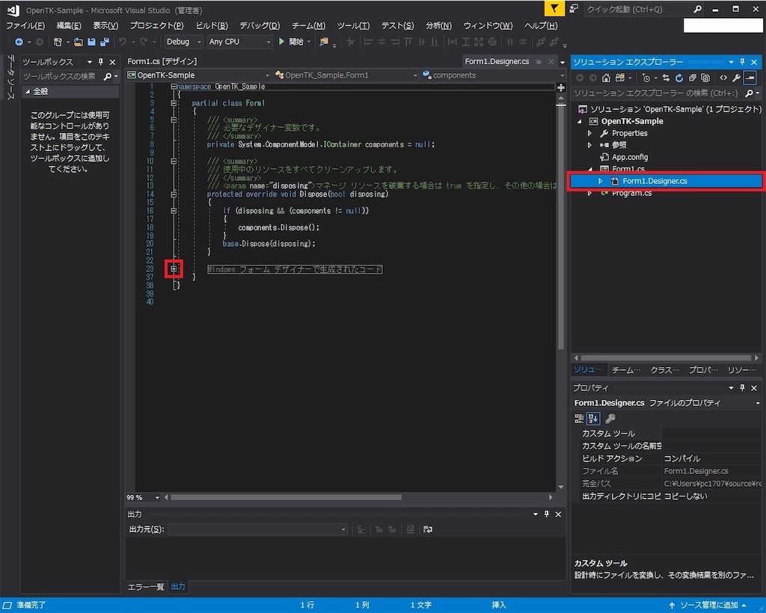The image size is (766, 613).
Task: Click the Categorized view icon in Properties panel
Action: [x=579, y=419]
